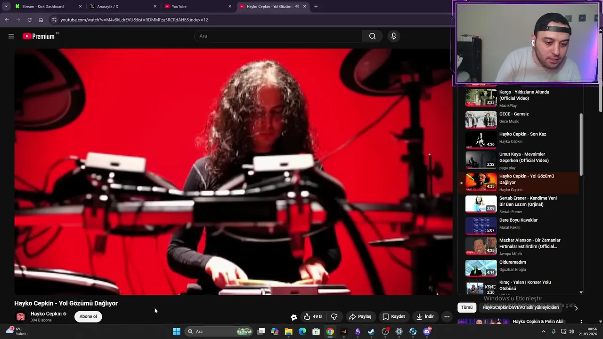
Task: Mute the Hayko Cepkin tab audio icon
Action: click(x=297, y=7)
